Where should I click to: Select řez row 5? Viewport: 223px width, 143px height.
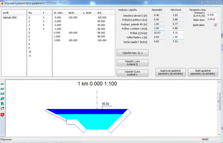(x=29, y=33)
